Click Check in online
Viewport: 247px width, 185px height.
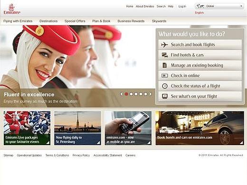[200, 75]
